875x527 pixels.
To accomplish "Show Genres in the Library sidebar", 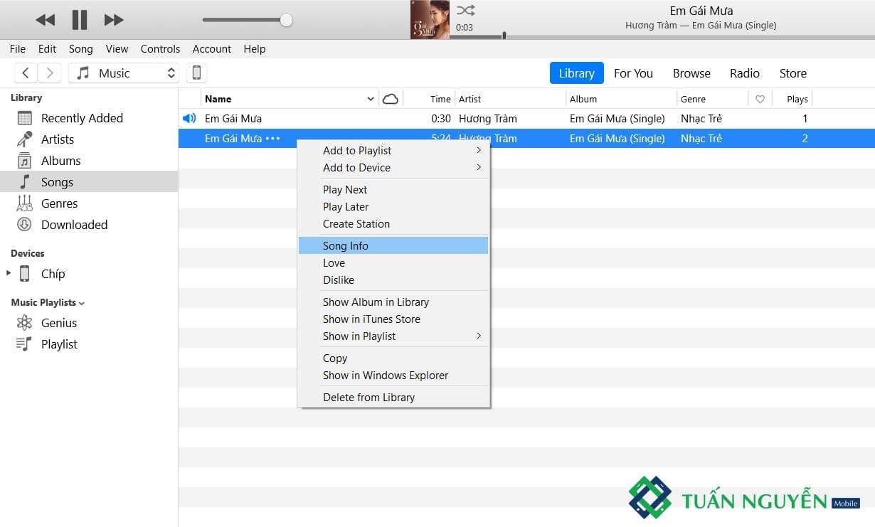I will 59,203.
